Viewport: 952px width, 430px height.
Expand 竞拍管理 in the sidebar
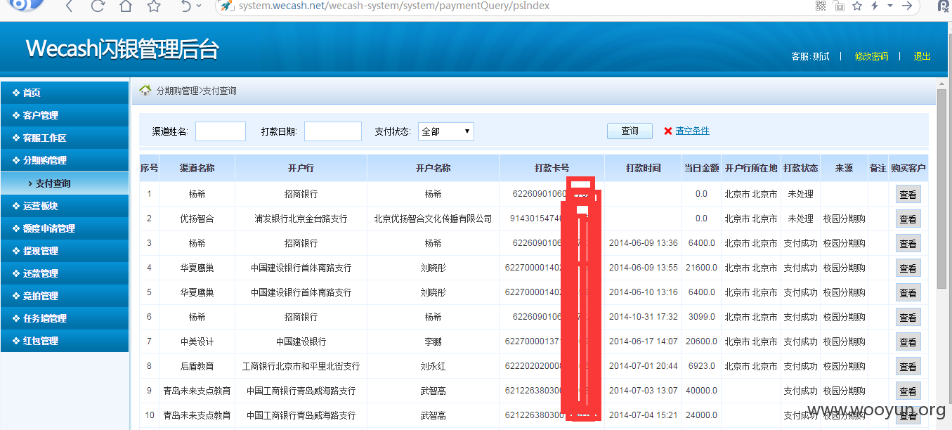coord(65,296)
